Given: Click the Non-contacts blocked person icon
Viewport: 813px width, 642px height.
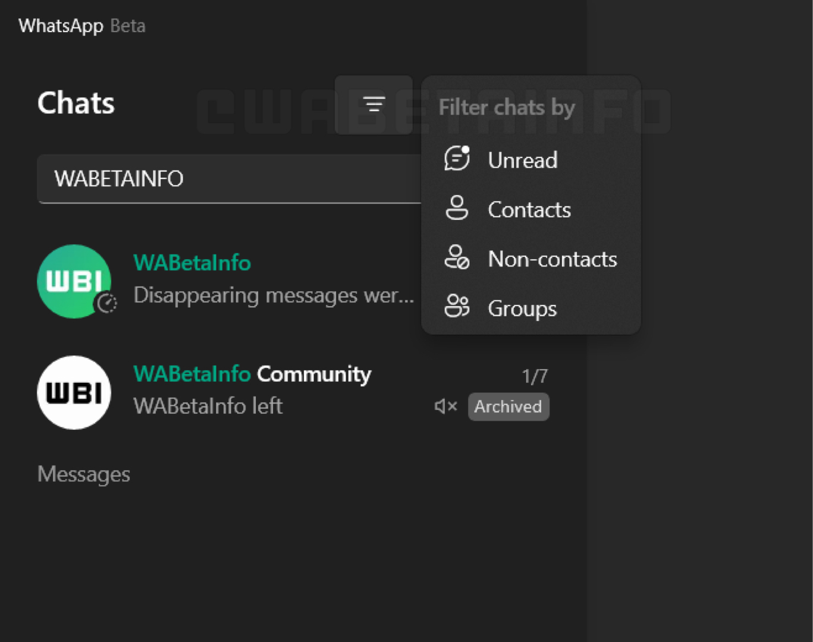Looking at the screenshot, I should [457, 258].
